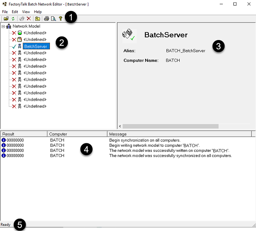256x231 pixels.
Task: Click 'Begin writing network model to computer' message
Action: tap(154, 145)
